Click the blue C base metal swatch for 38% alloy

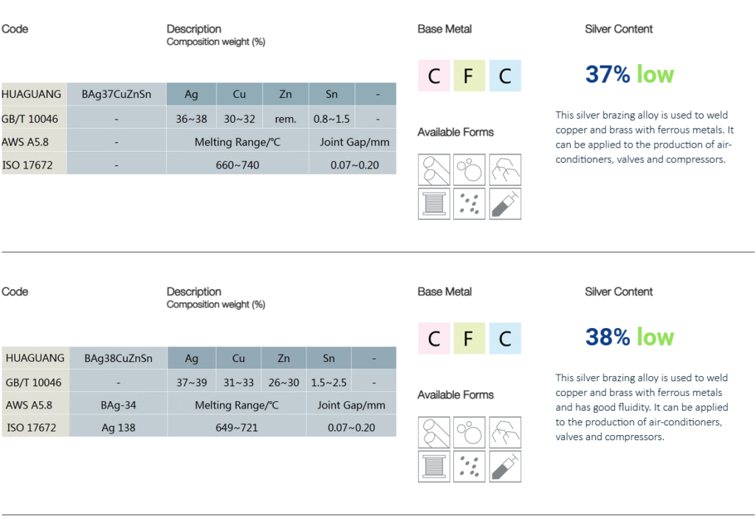(x=505, y=338)
